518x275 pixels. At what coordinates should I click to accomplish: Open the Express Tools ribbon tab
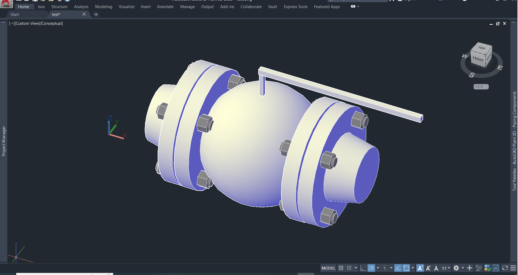coord(295,7)
